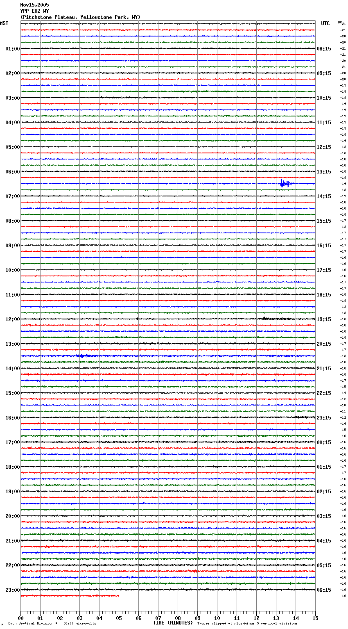The width and height of the screenshot is (348, 629).
Task: Select the 21:00 MST time label
Action: pyautogui.click(x=13, y=541)
